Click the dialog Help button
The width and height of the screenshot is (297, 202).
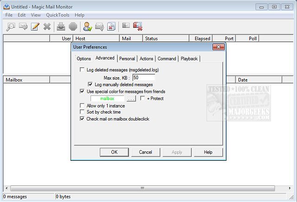pos(208,152)
